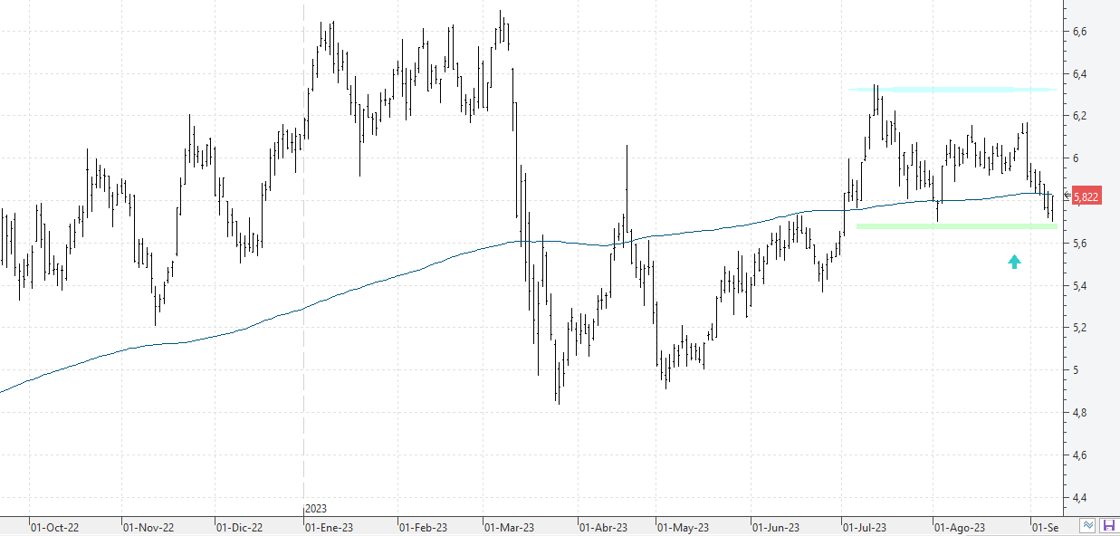This screenshot has width=1120, height=536.
Task: Click the red 5,822 current price label
Action: click(1086, 196)
